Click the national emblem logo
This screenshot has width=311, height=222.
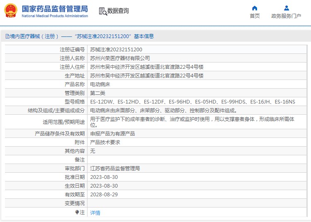(11, 10)
